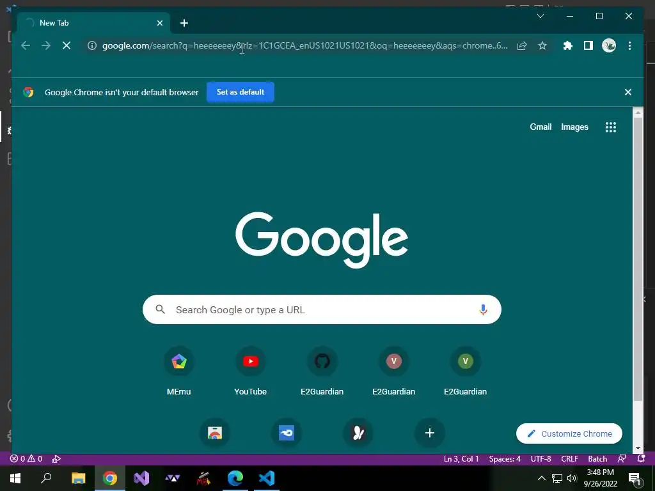Close the New Tab tab
Screen dimensions: 655x491
pyautogui.click(x=159, y=23)
